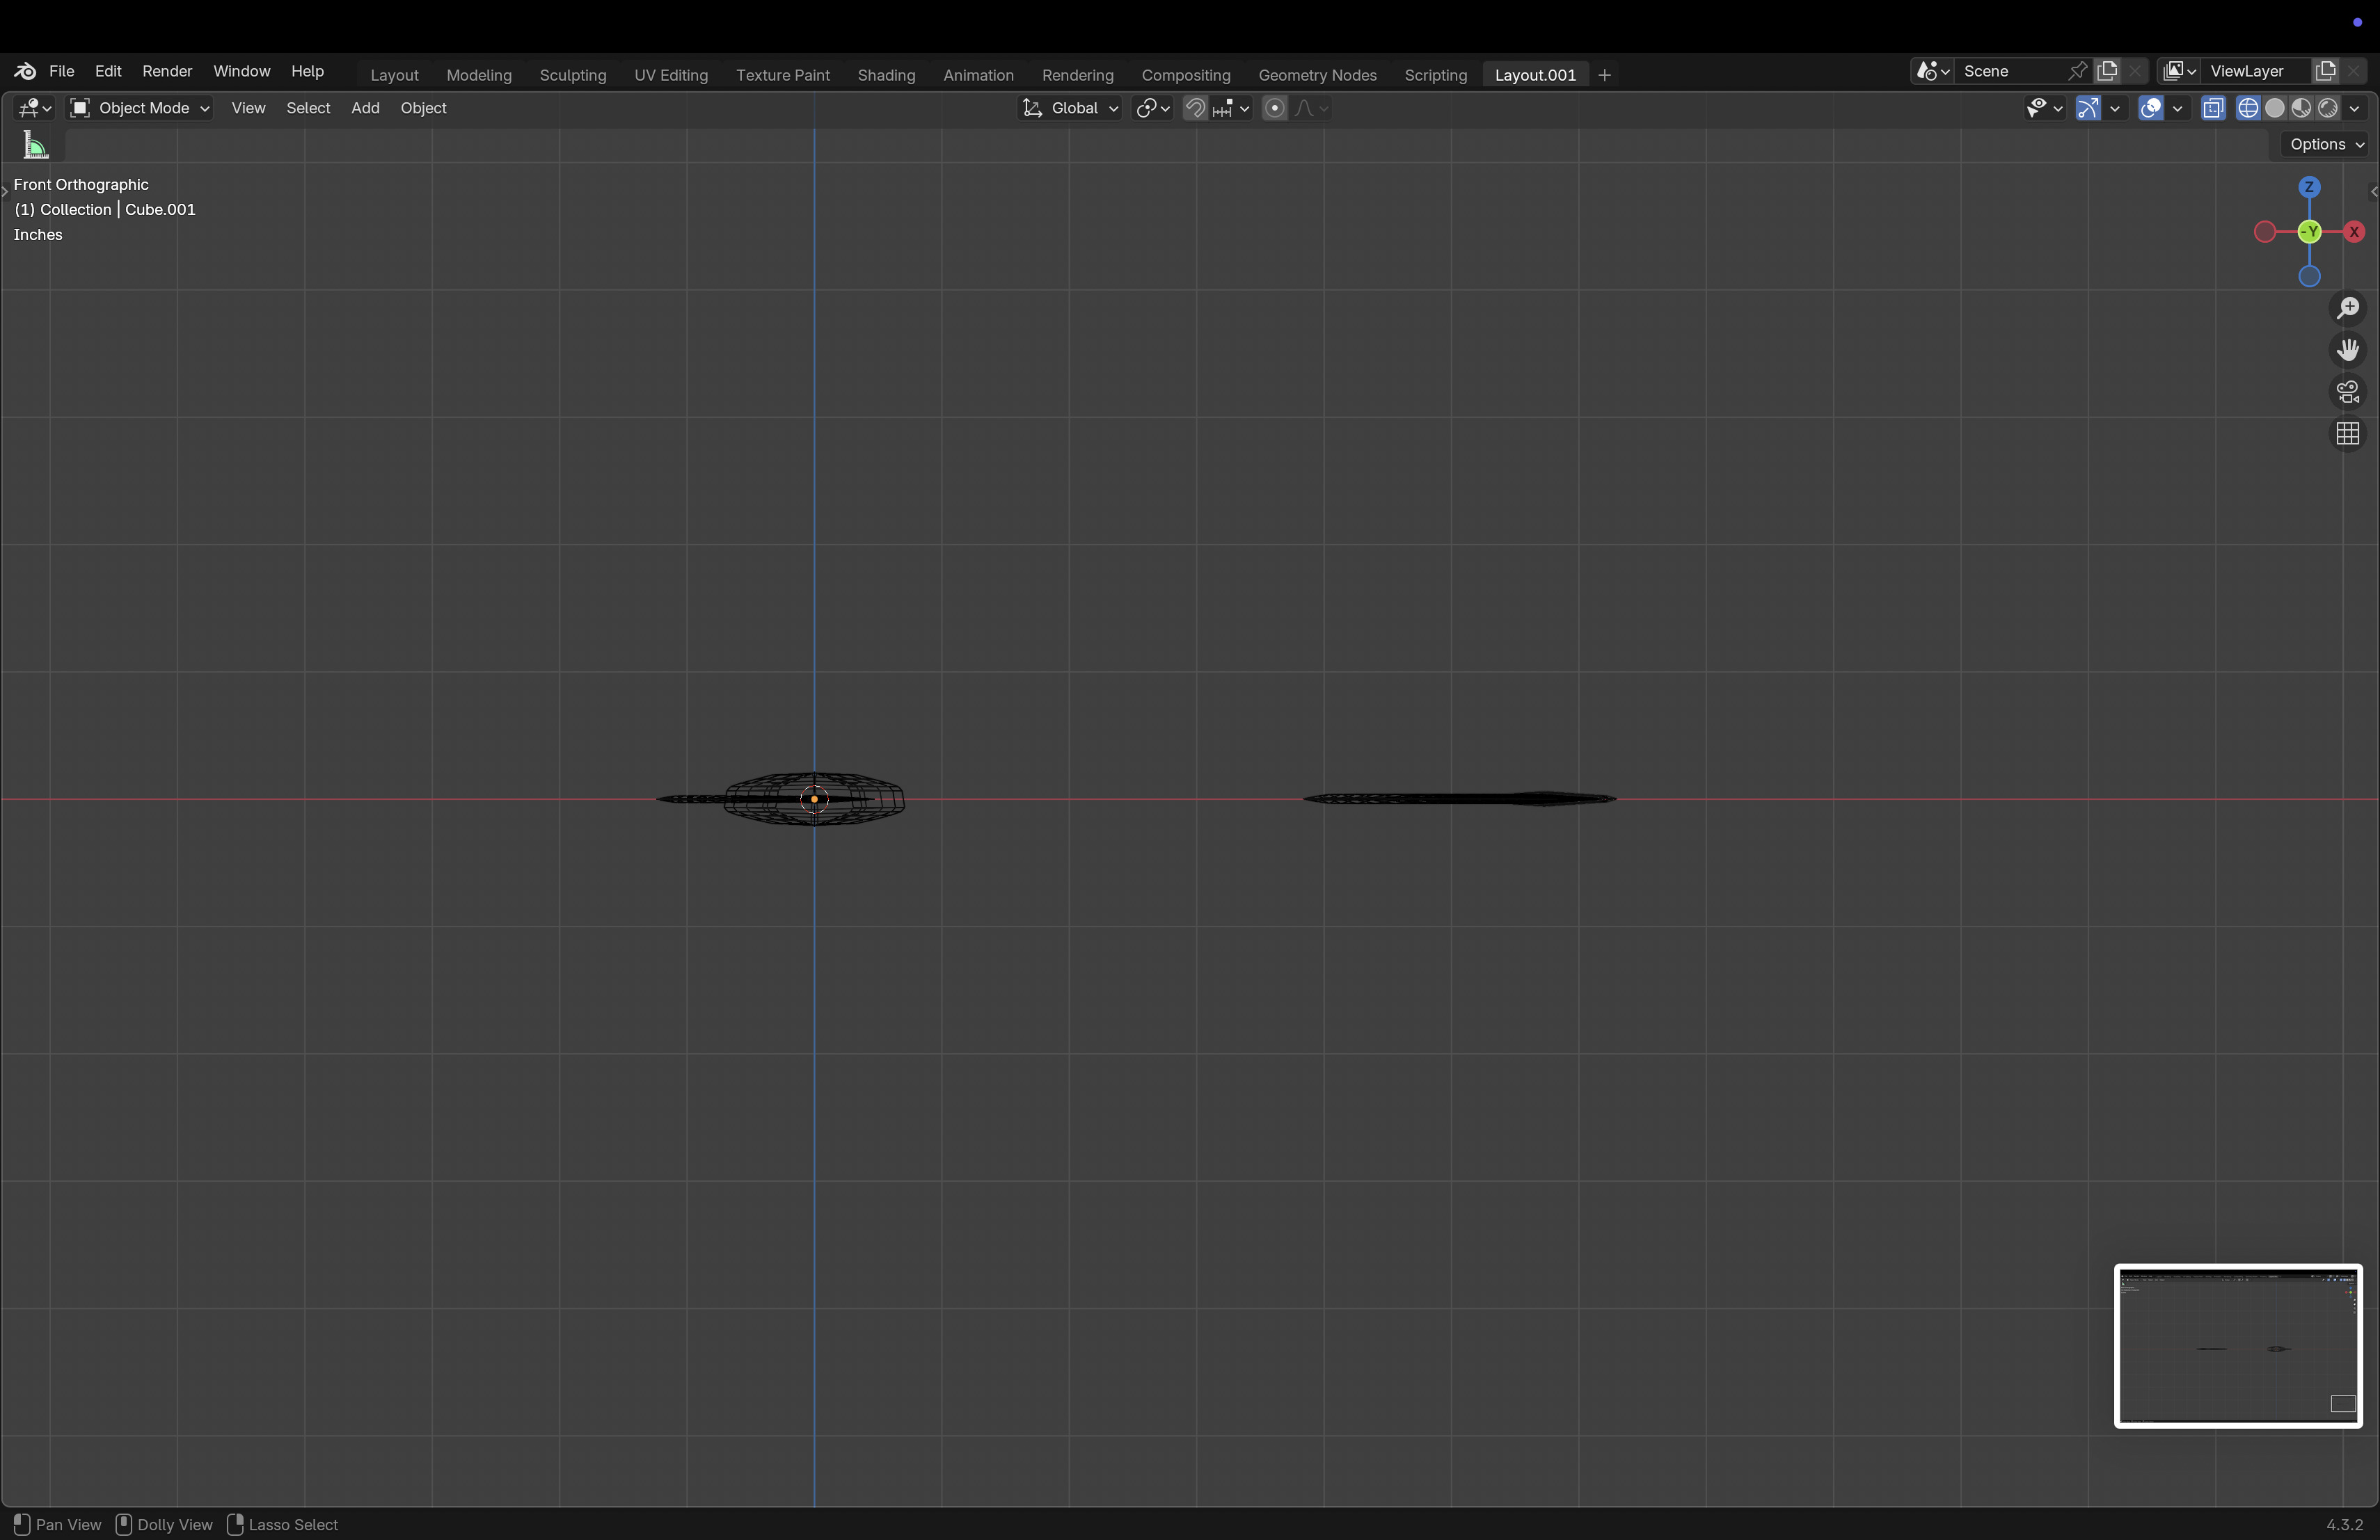
Task: Toggle snapping magnet icon
Action: pos(1195,108)
